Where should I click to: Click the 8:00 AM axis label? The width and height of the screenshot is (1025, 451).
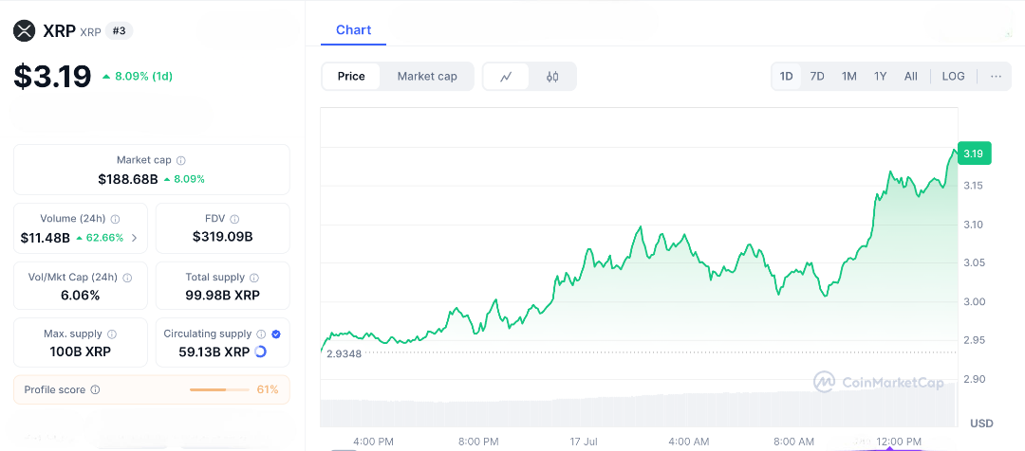[x=794, y=442]
